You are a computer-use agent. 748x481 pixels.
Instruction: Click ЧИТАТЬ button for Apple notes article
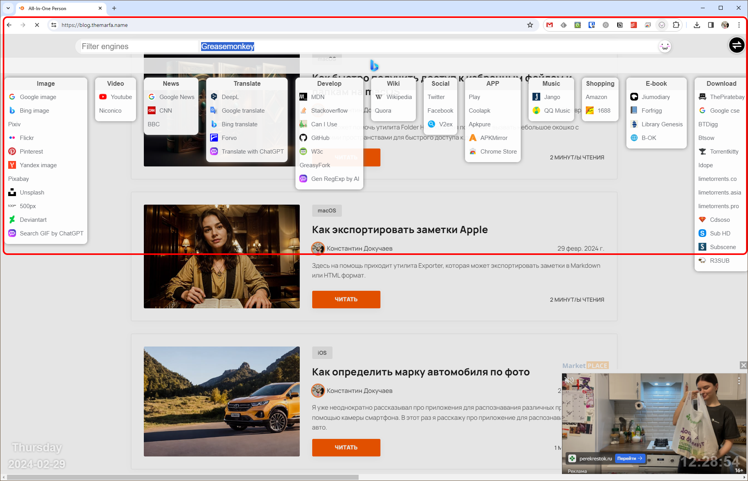[x=346, y=299]
